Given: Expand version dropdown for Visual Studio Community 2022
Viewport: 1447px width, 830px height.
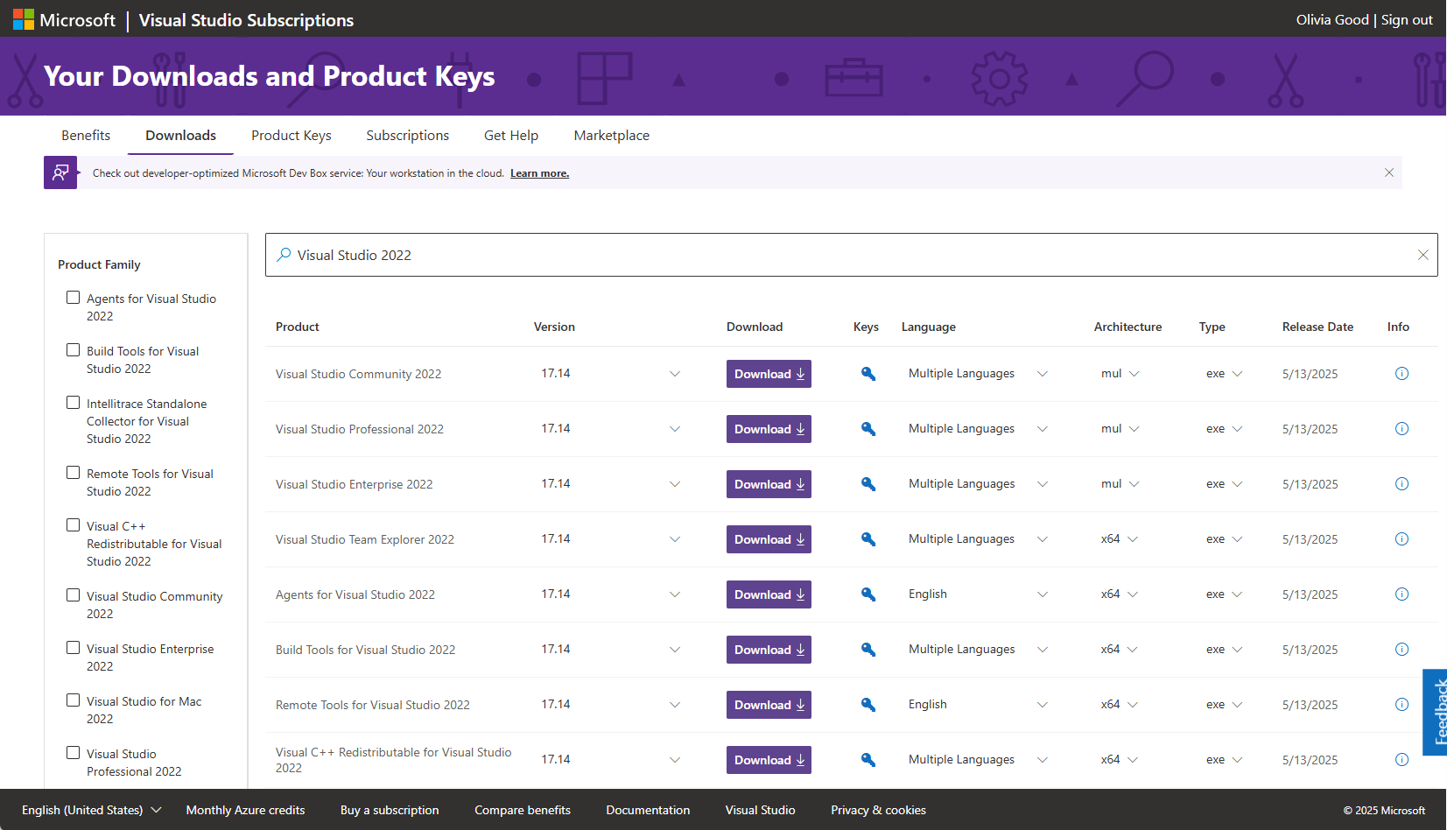Looking at the screenshot, I should click(x=675, y=374).
